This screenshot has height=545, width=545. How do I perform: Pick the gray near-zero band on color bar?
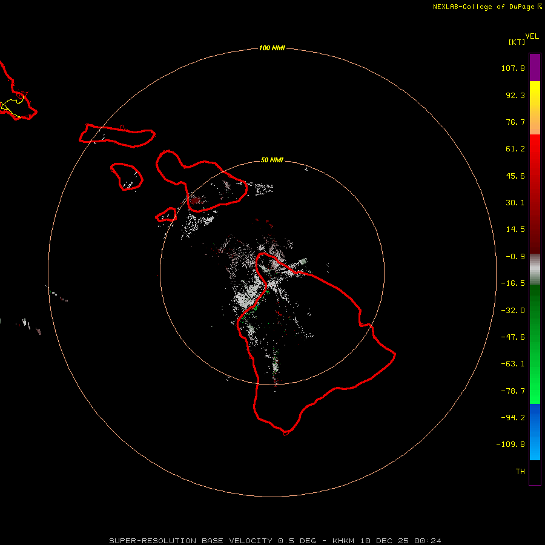535,269
